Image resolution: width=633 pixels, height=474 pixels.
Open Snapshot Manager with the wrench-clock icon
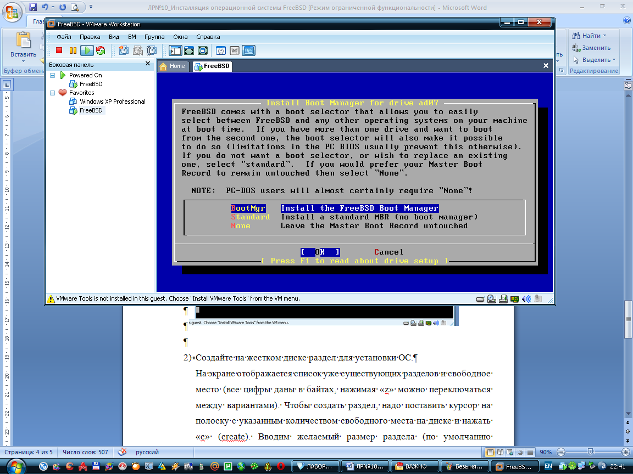pyautogui.click(x=152, y=50)
